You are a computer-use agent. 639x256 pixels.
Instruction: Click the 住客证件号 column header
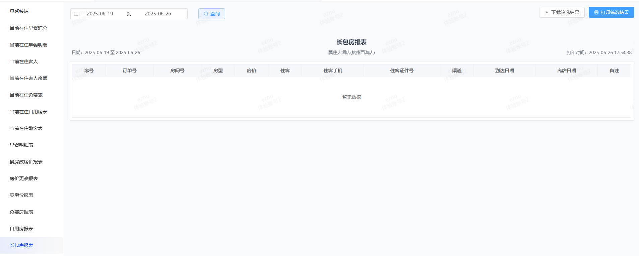(402, 71)
